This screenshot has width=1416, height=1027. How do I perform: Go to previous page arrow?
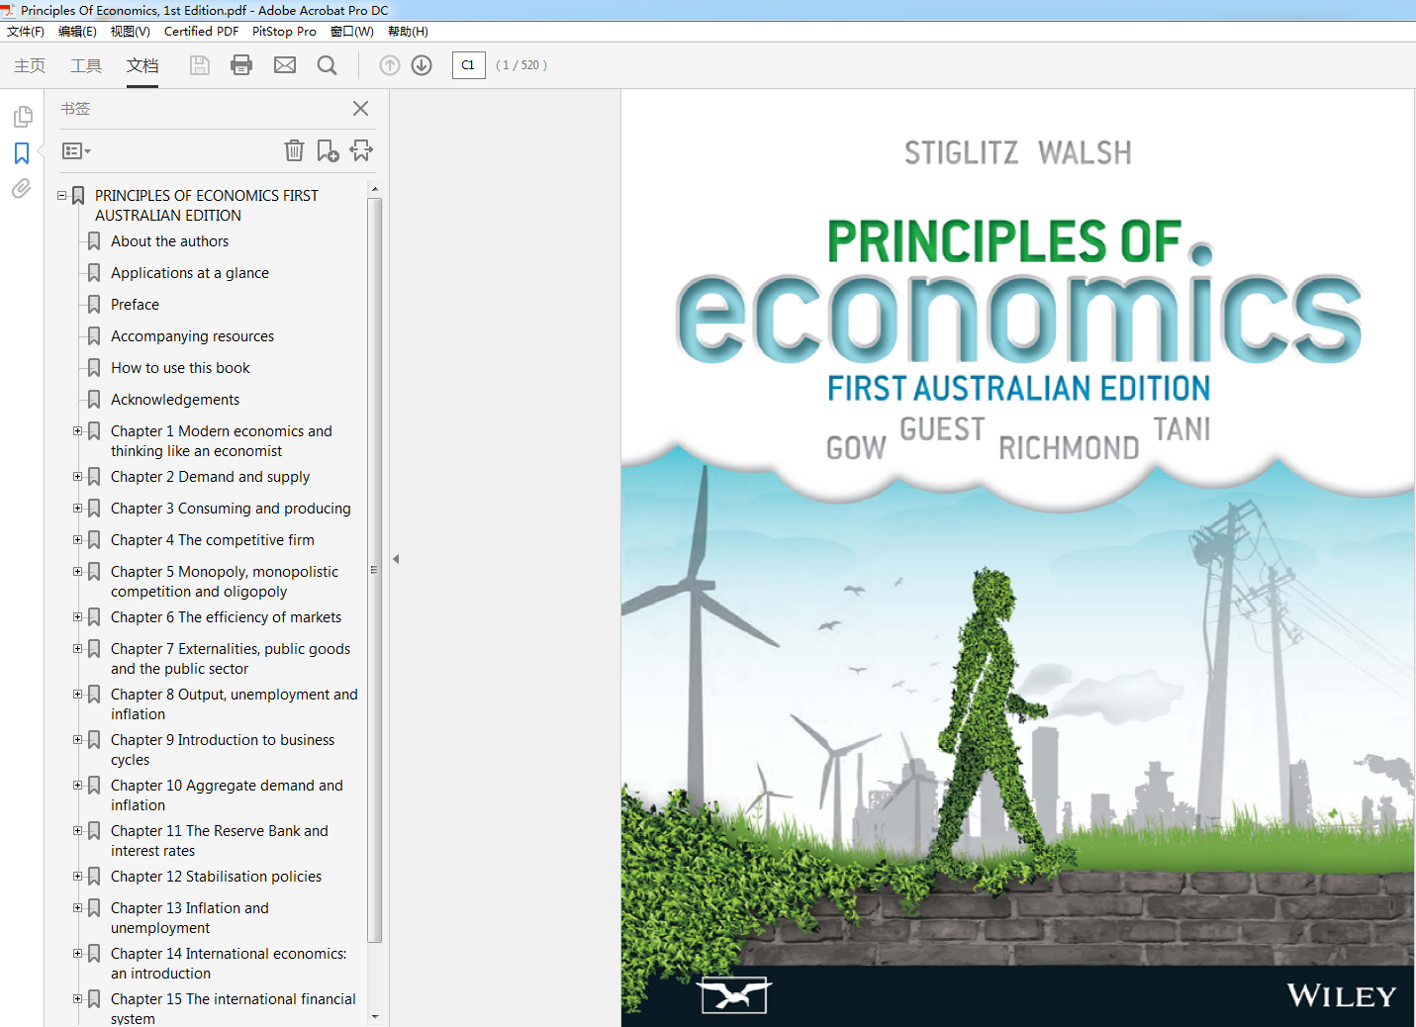(390, 65)
